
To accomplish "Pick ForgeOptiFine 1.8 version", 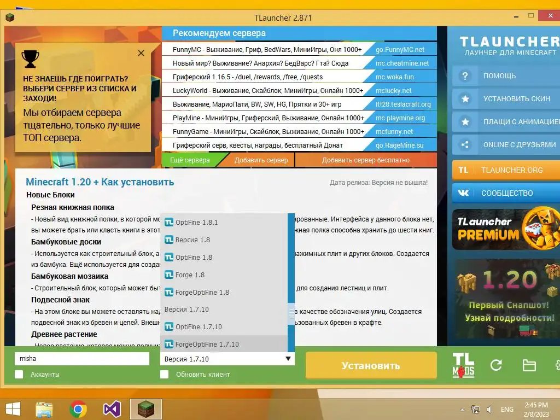I will point(224,292).
